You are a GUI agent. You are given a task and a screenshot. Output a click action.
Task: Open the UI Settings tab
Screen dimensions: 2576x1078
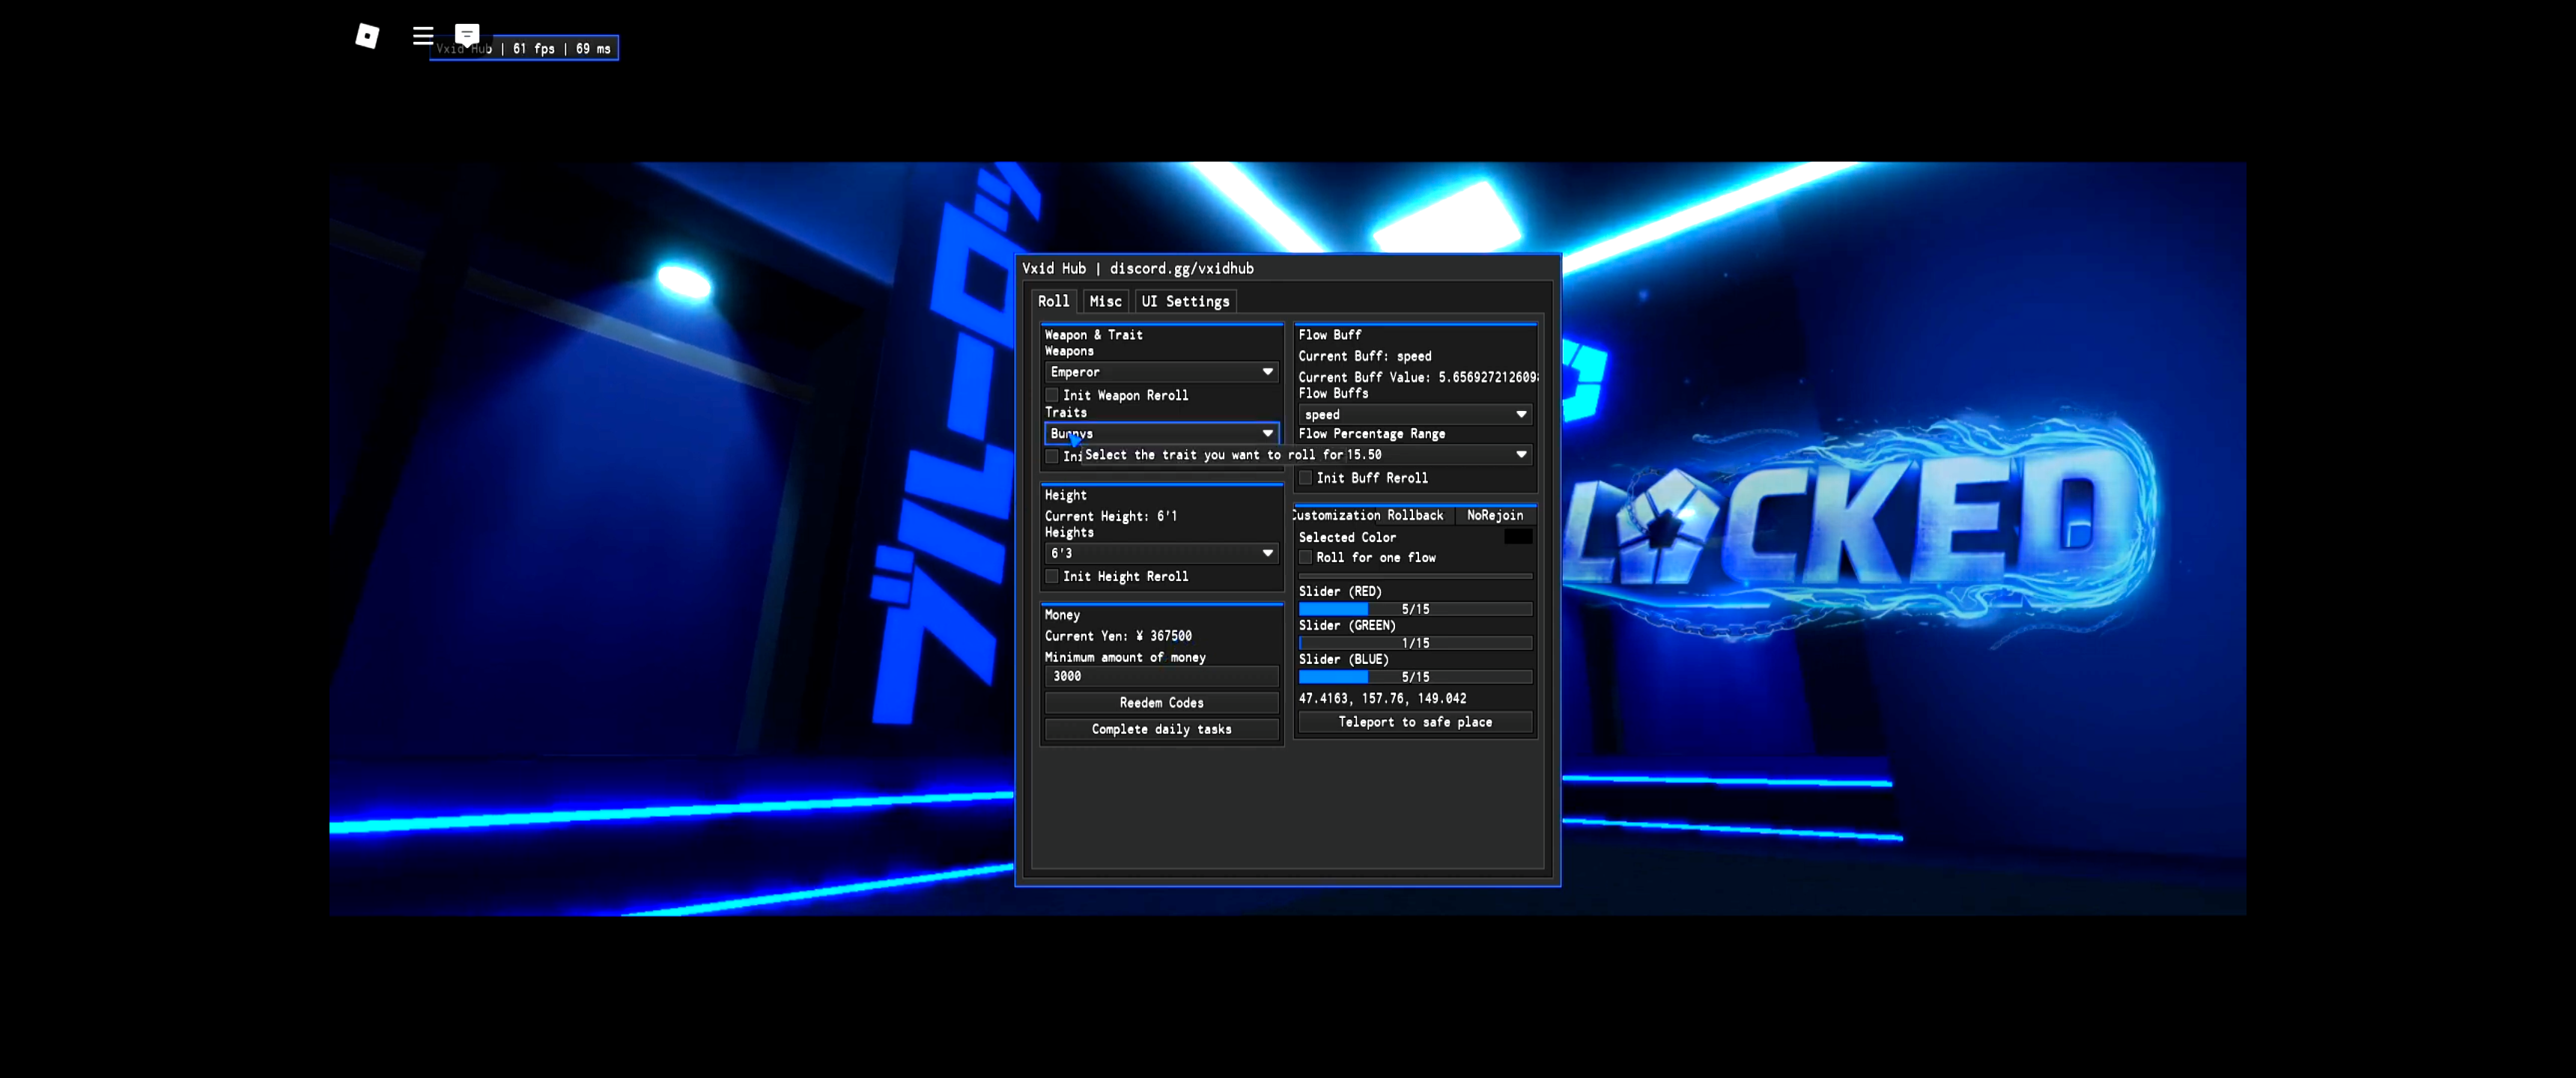click(1185, 301)
